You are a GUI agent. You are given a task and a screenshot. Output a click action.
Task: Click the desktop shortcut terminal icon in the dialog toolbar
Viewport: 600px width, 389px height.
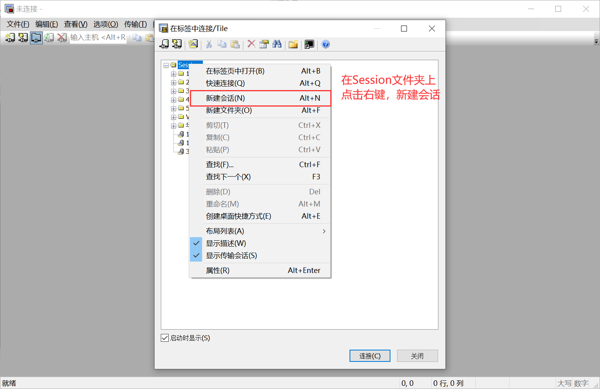point(309,44)
